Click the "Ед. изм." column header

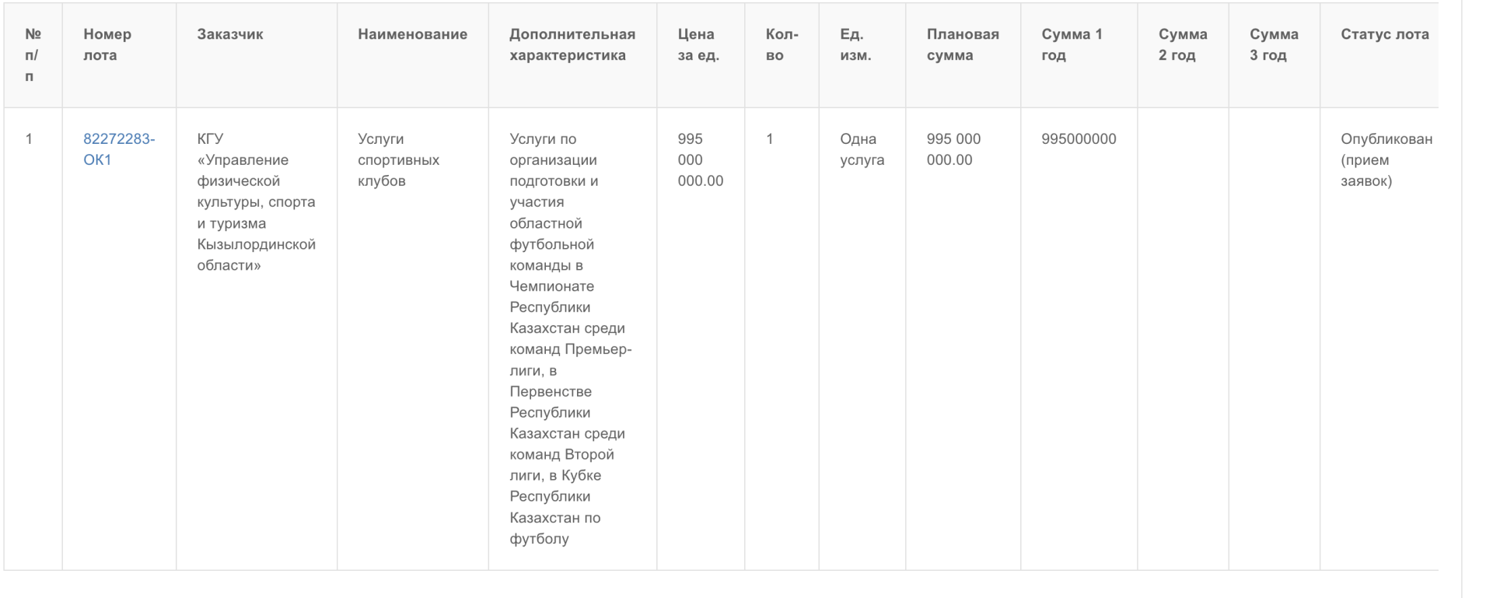click(855, 45)
